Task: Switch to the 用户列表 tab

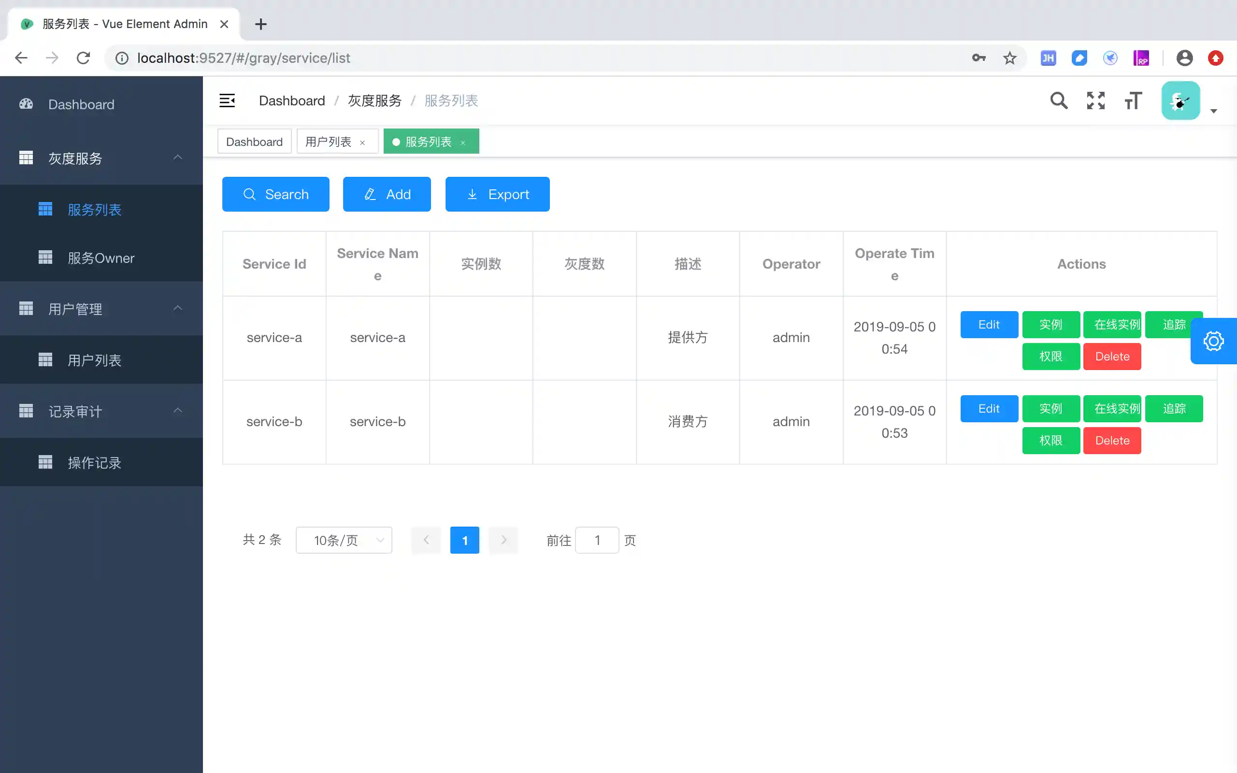Action: [328, 142]
